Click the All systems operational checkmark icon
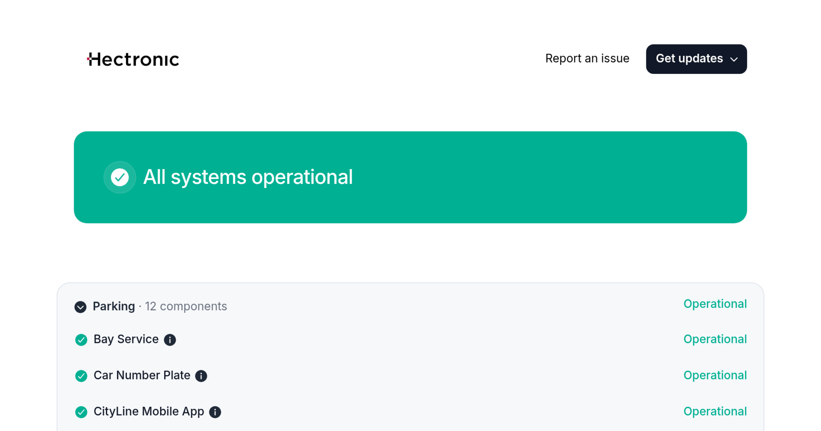821x431 pixels. click(120, 177)
